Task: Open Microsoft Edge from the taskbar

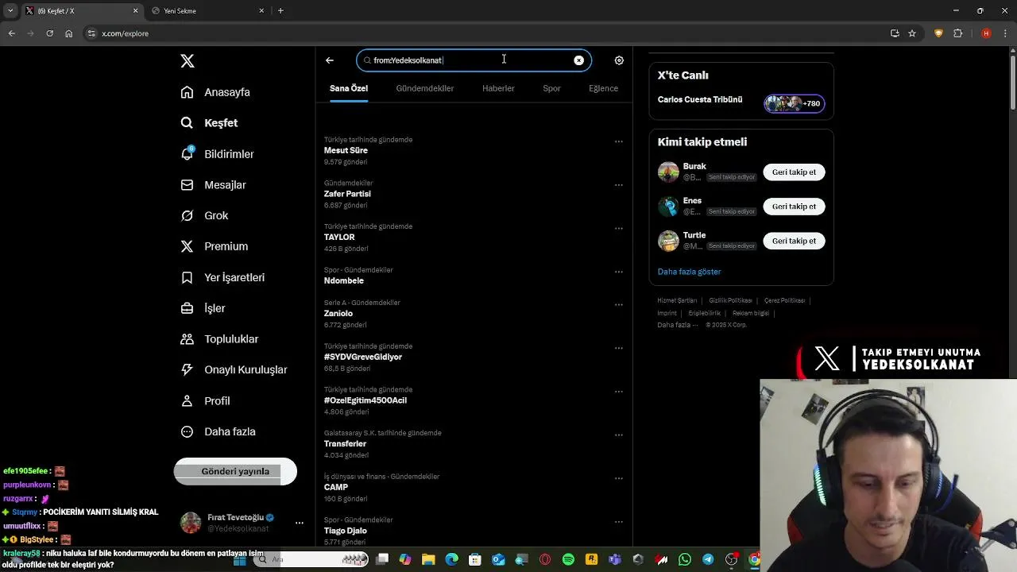Action: click(452, 560)
